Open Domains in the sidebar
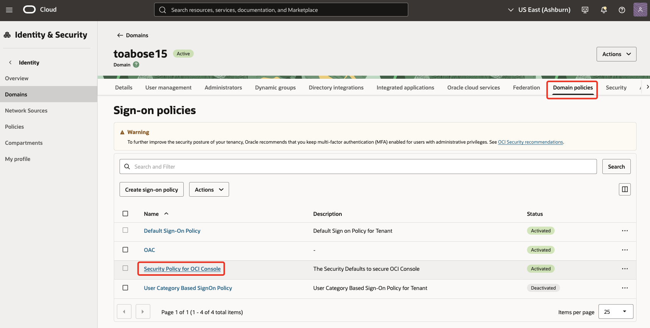650x328 pixels. [48, 94]
